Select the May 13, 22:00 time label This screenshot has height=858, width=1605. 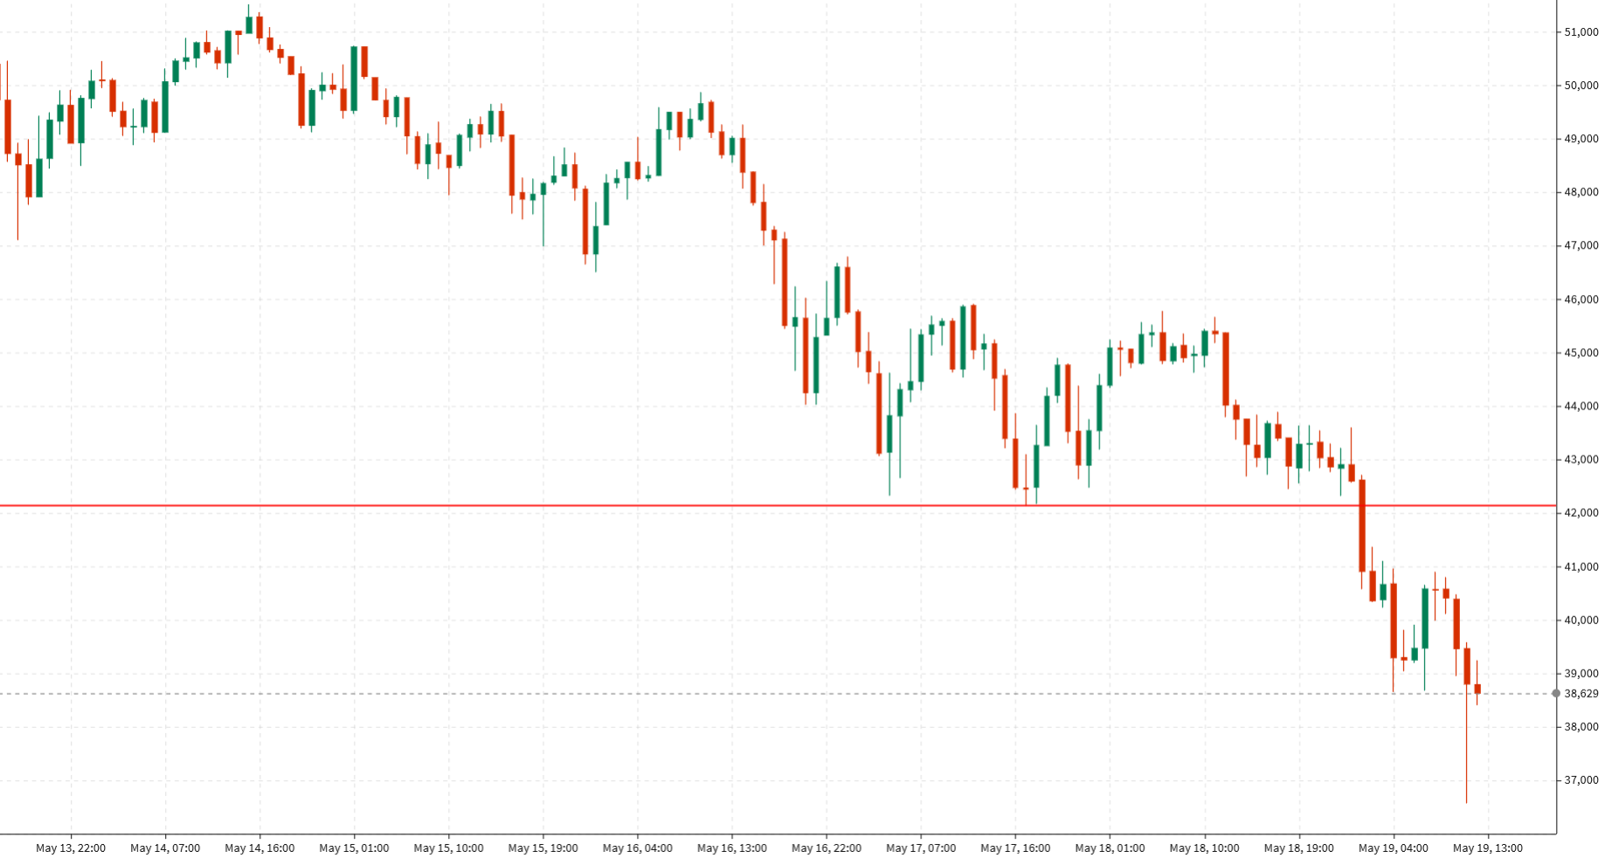71,848
